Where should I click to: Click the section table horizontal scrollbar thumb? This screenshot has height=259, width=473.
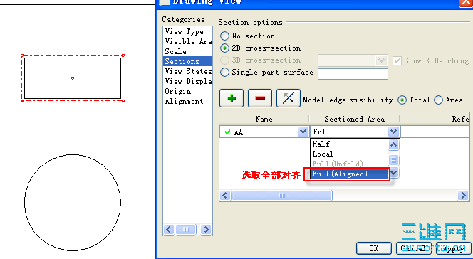tap(282, 196)
